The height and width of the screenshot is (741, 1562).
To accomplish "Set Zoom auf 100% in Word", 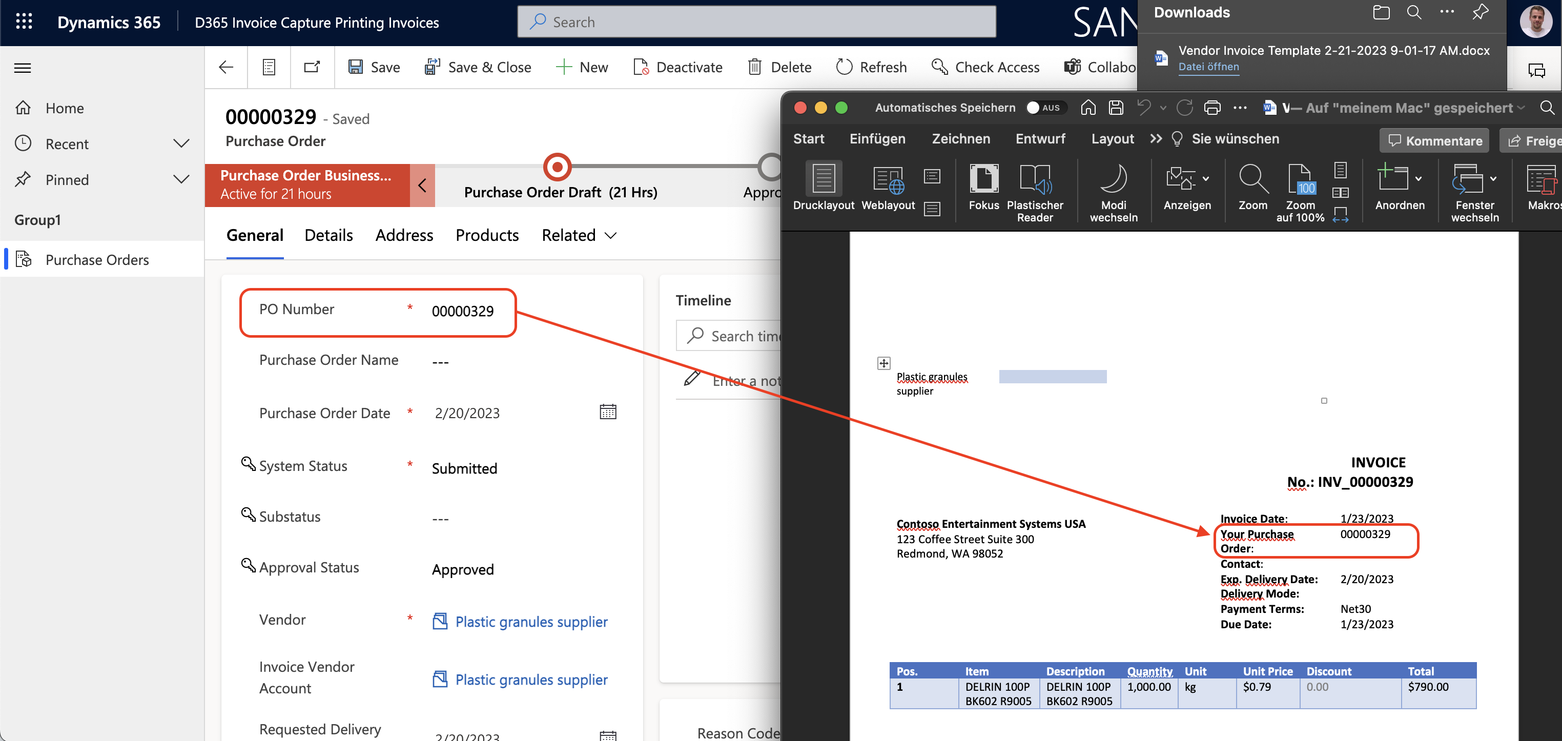I will click(x=1300, y=193).
